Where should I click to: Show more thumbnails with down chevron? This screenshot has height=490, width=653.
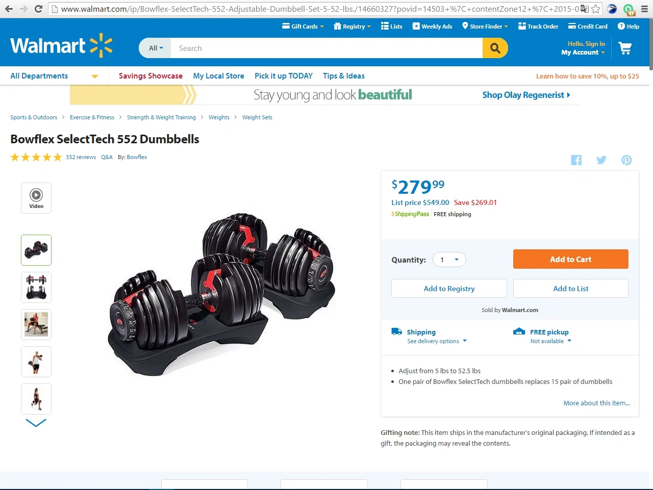click(36, 422)
